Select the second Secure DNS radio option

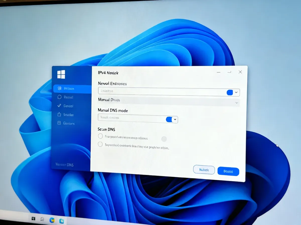[x=100, y=144]
